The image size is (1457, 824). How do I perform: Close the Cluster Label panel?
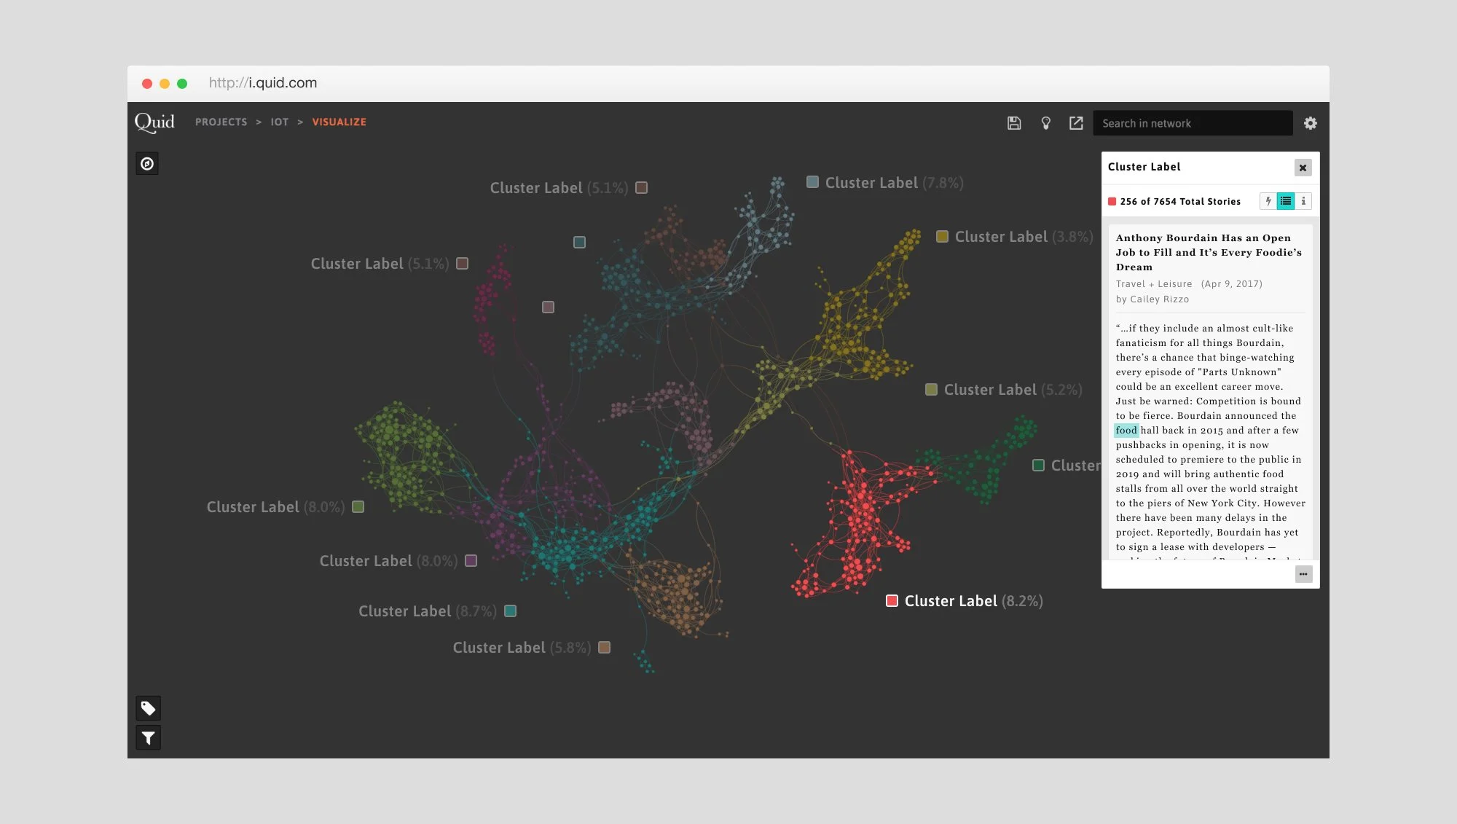tap(1303, 168)
